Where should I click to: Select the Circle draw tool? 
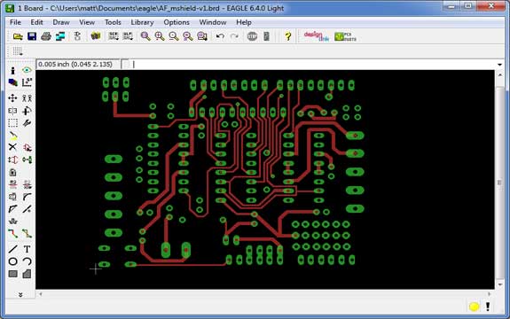pyautogui.click(x=12, y=261)
